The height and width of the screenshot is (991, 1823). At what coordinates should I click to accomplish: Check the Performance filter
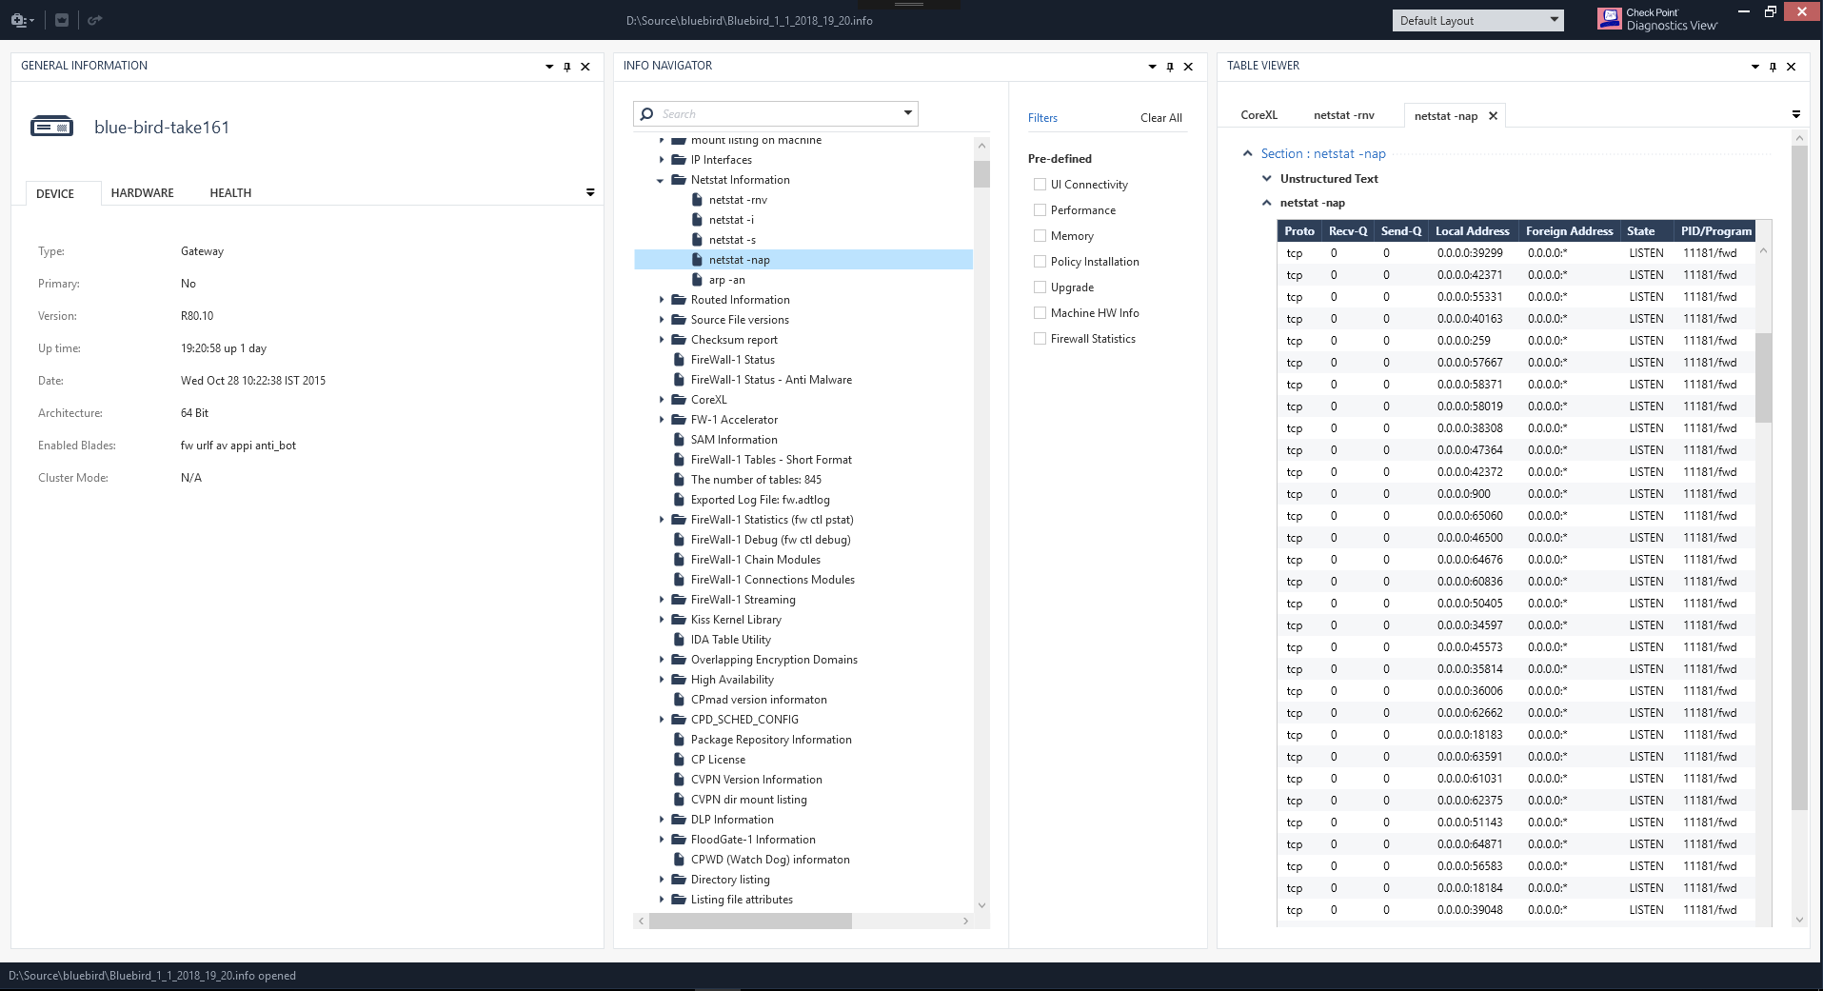point(1040,210)
